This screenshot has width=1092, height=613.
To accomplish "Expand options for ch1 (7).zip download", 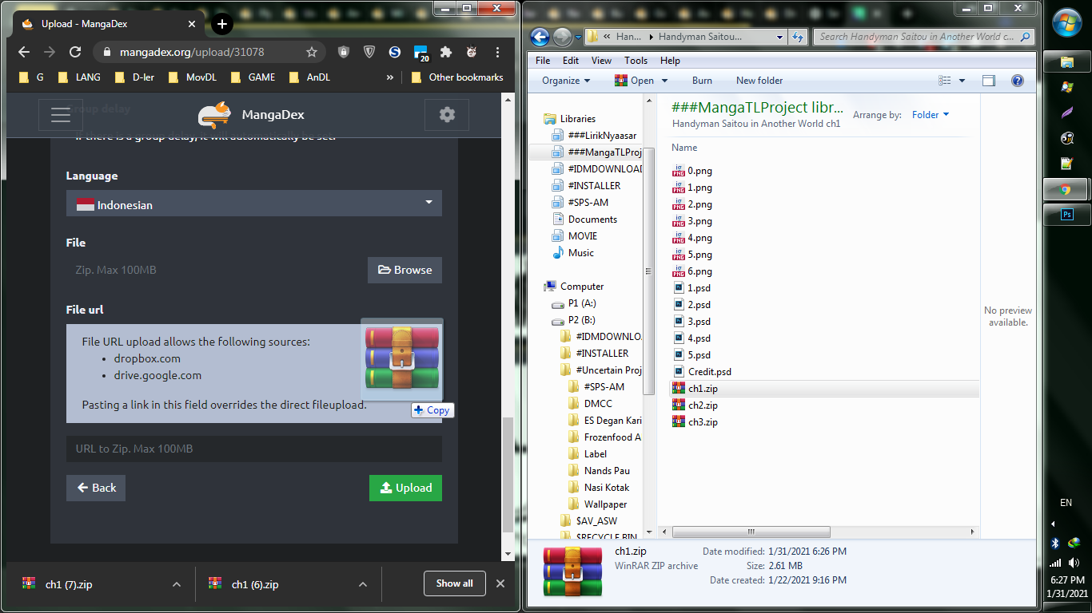I will point(177,584).
